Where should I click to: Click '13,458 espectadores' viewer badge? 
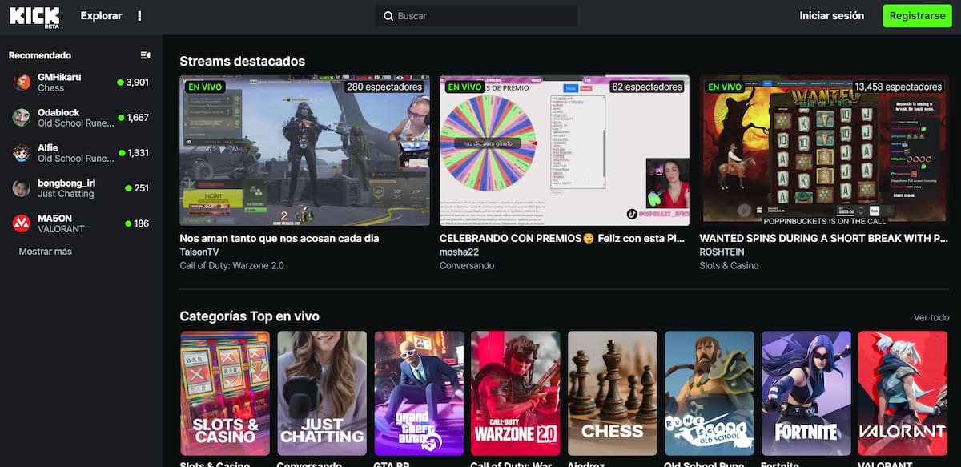coord(899,87)
